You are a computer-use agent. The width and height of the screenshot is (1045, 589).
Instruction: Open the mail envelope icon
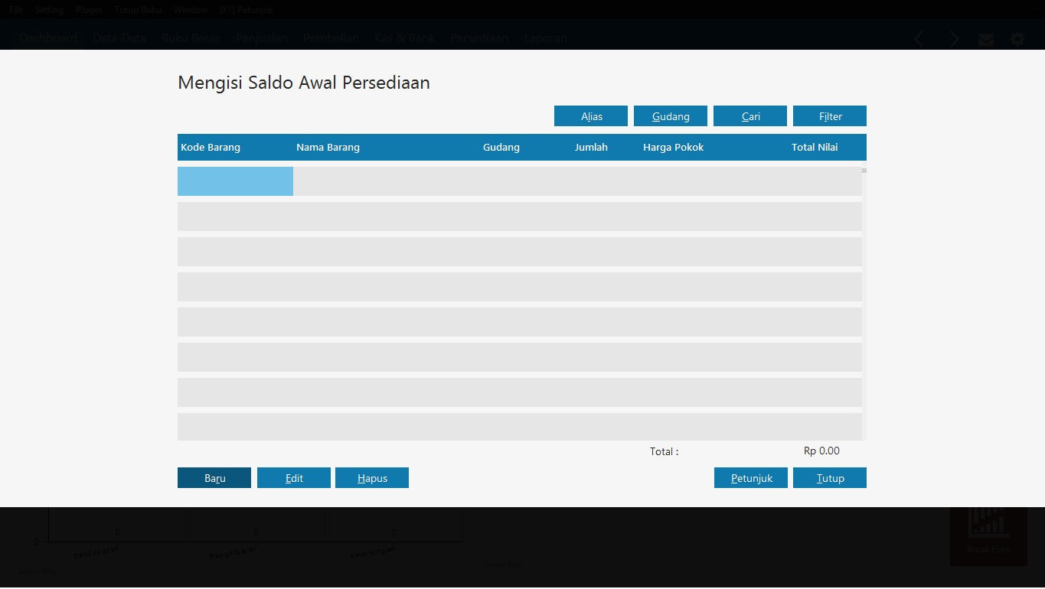pos(986,39)
